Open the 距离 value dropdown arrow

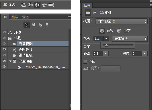point(106,54)
